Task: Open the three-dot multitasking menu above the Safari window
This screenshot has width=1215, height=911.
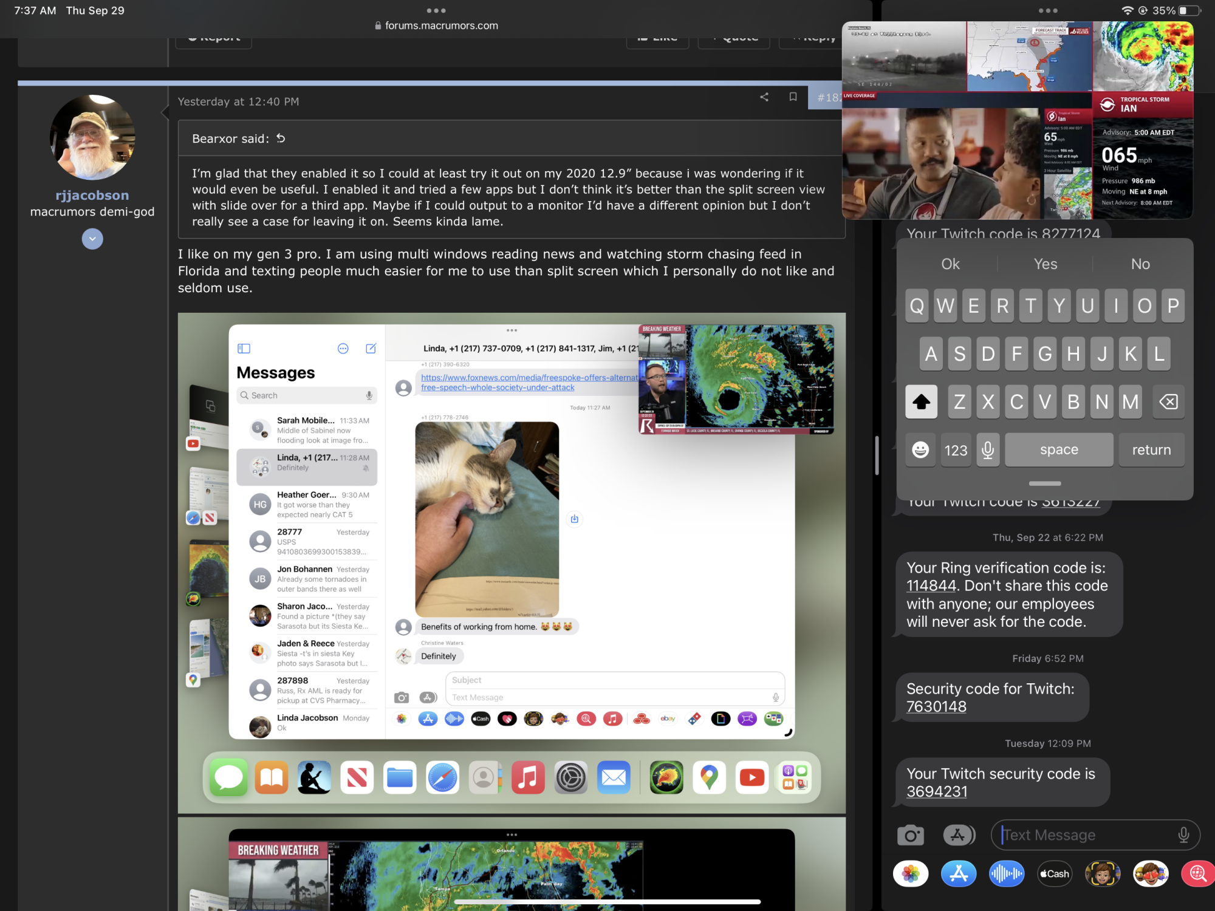Action: pyautogui.click(x=436, y=10)
